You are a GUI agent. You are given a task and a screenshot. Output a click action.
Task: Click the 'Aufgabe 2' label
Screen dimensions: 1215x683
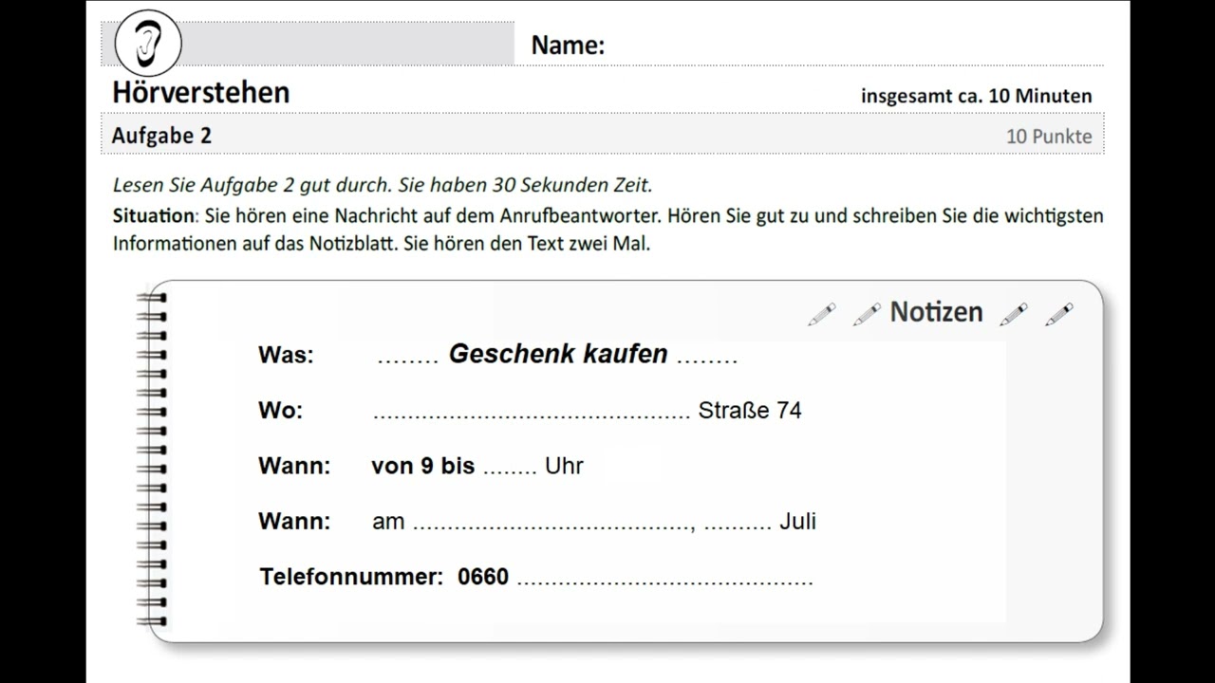[161, 136]
